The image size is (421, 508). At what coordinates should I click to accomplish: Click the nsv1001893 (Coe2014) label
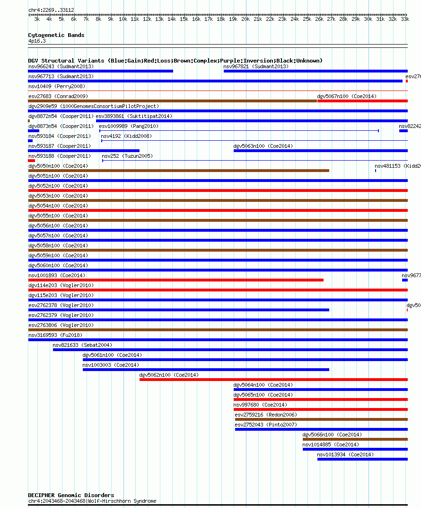(x=57, y=275)
